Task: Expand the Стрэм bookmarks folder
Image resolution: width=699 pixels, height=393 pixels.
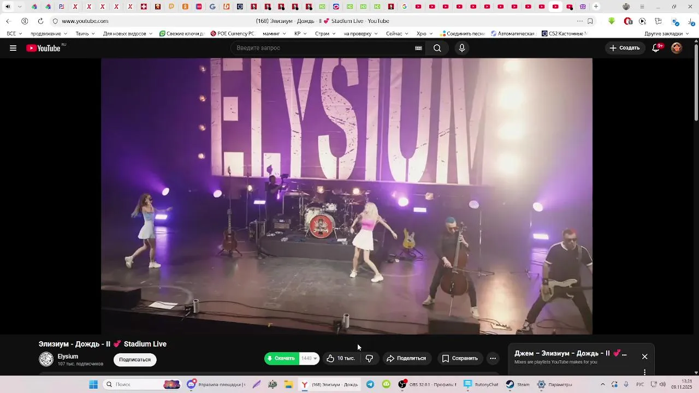Action: click(x=325, y=33)
